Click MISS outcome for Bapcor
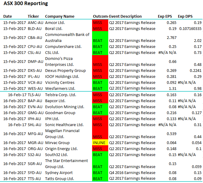The image size is (203, 183). tap(100, 101)
